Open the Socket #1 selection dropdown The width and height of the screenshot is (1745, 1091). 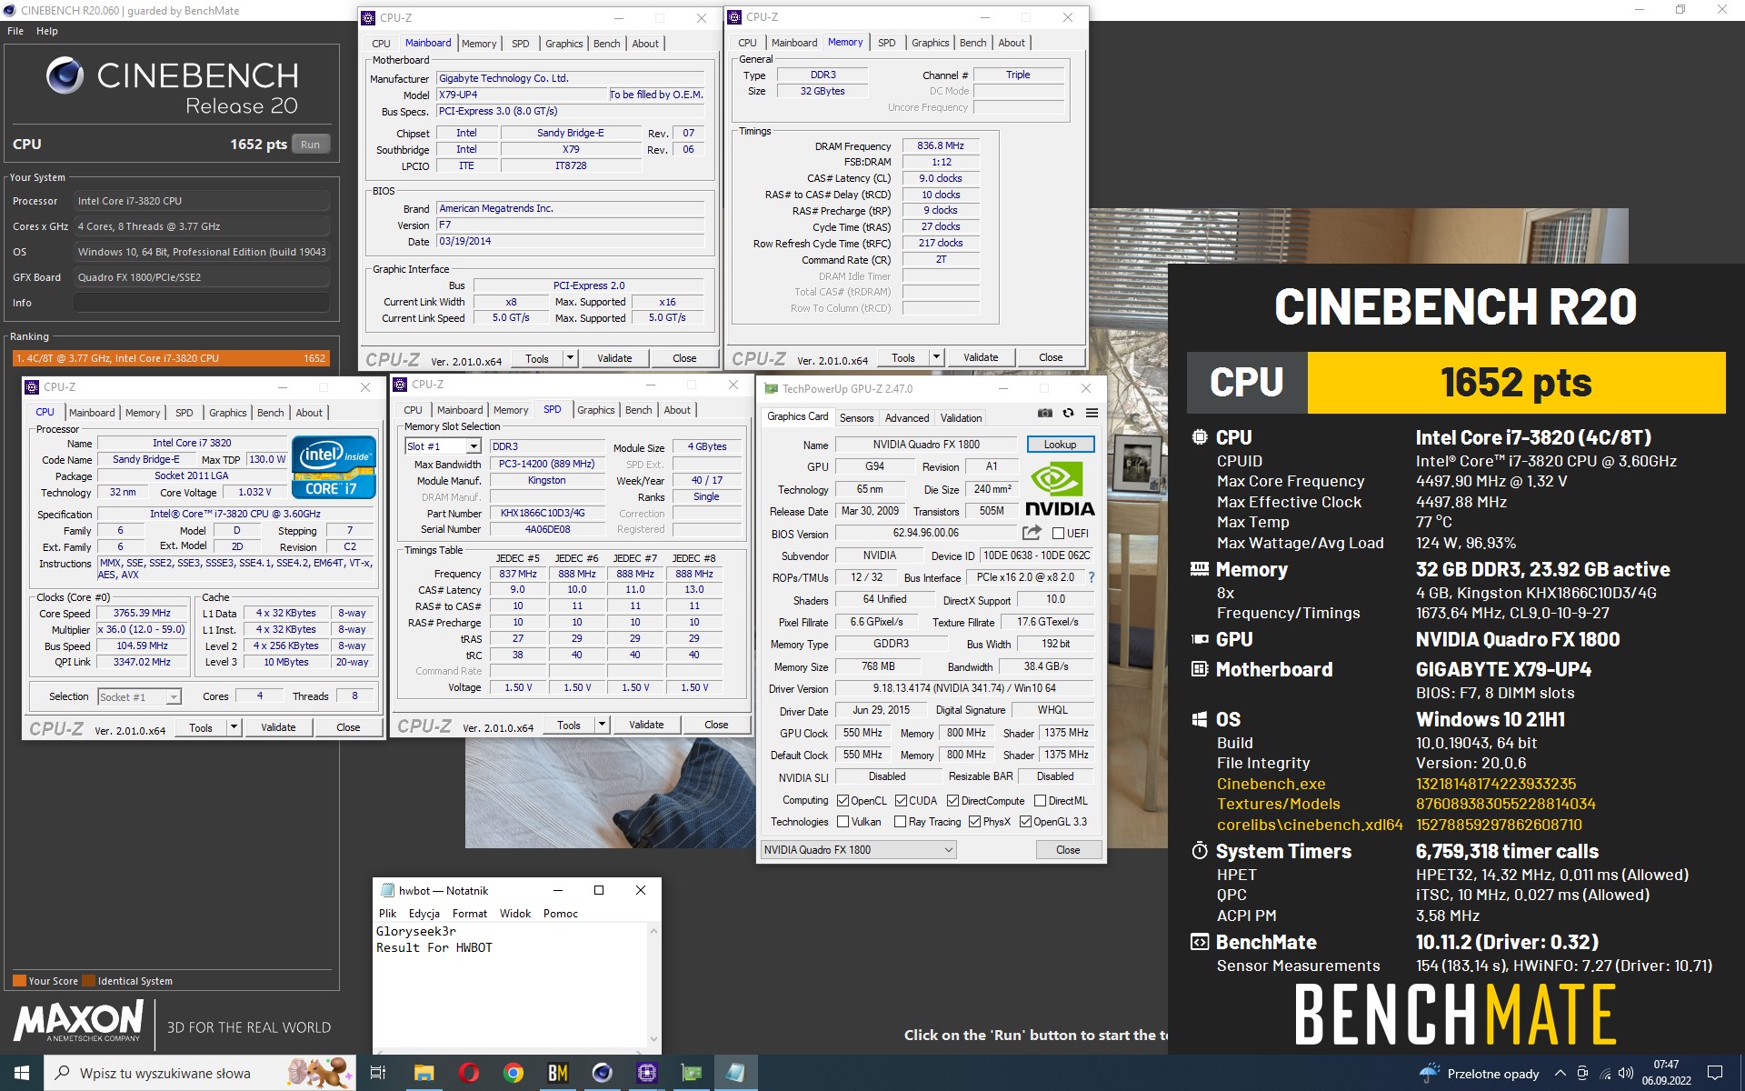pyautogui.click(x=174, y=697)
